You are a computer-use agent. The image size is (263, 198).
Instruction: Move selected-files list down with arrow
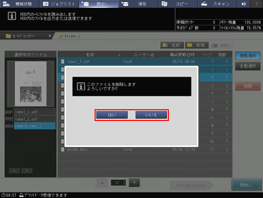27,171
